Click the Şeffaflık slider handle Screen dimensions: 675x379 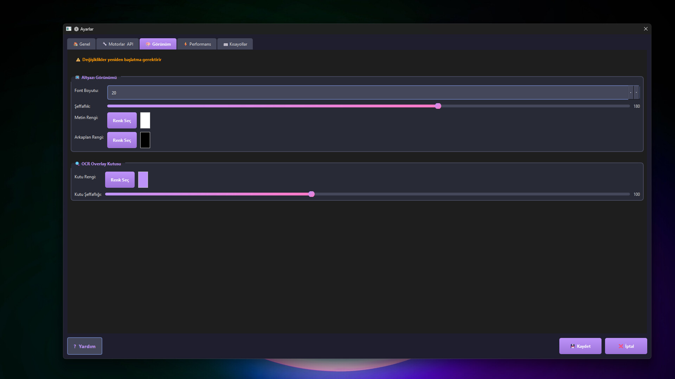tap(438, 106)
